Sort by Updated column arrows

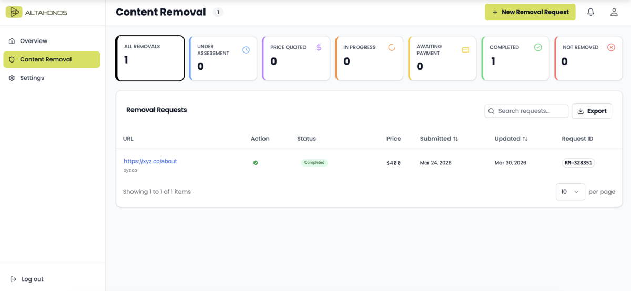[525, 139]
